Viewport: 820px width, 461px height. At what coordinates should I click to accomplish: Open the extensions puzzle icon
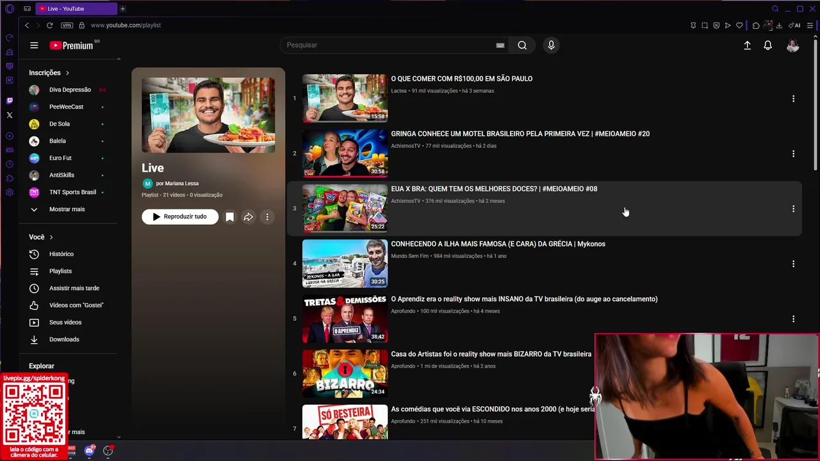coord(756,26)
